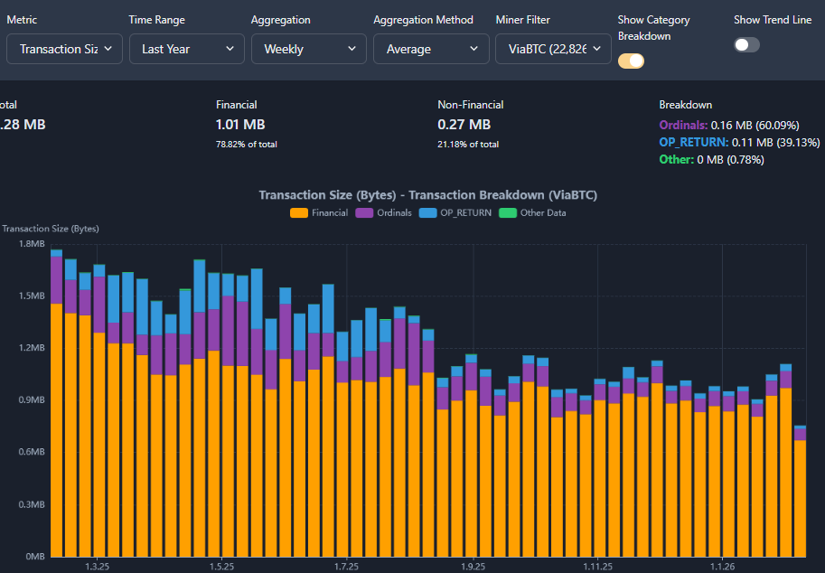Click the purple Ordinals legend swatch

[x=364, y=213]
